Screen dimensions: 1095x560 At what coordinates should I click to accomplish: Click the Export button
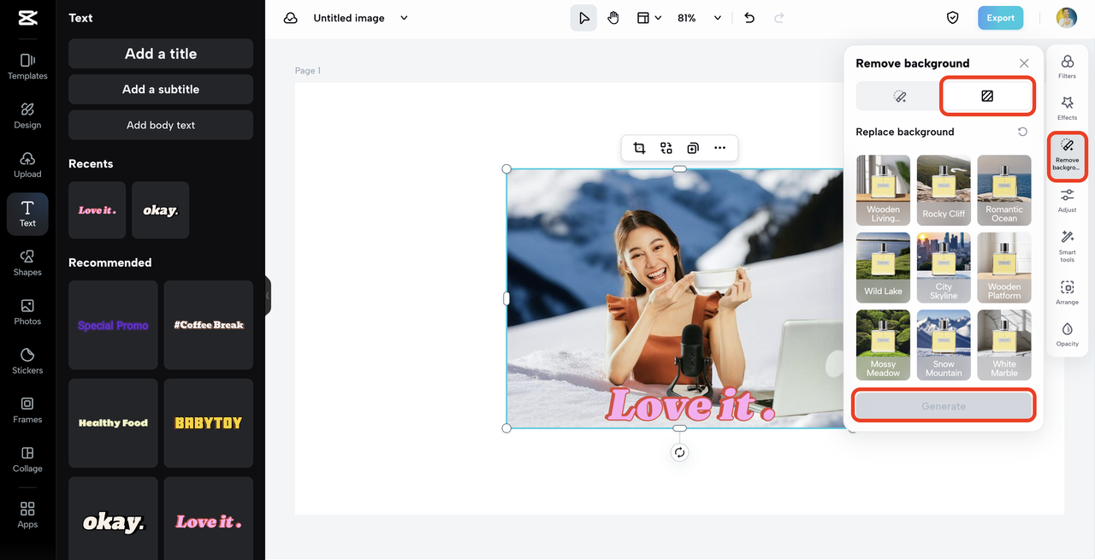tap(1000, 18)
